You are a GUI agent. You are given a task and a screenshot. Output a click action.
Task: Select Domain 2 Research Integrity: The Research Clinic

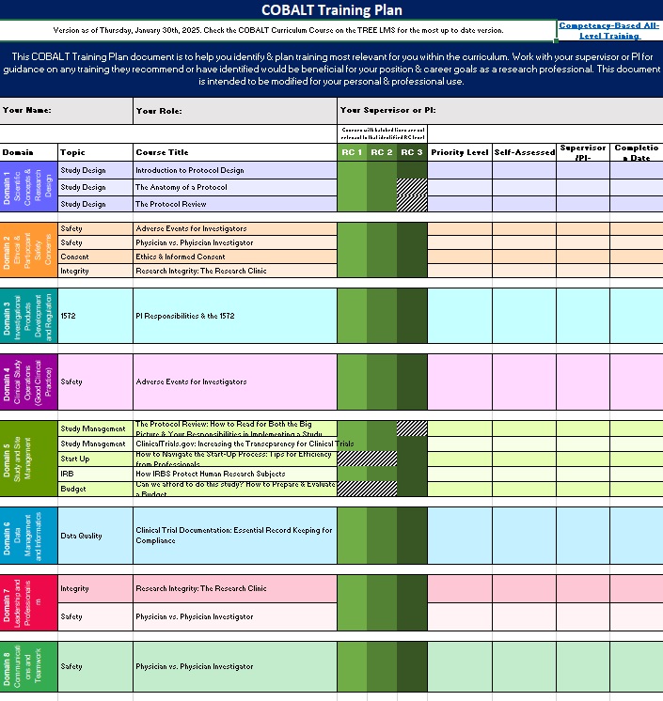[235, 271]
